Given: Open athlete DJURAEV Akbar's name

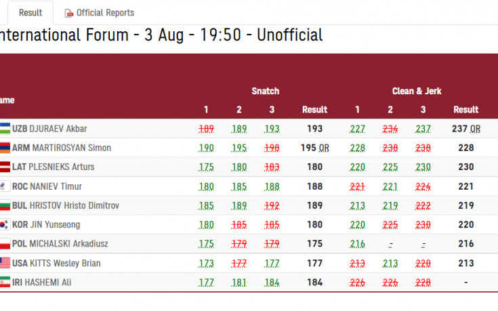Looking at the screenshot, I should point(58,129).
